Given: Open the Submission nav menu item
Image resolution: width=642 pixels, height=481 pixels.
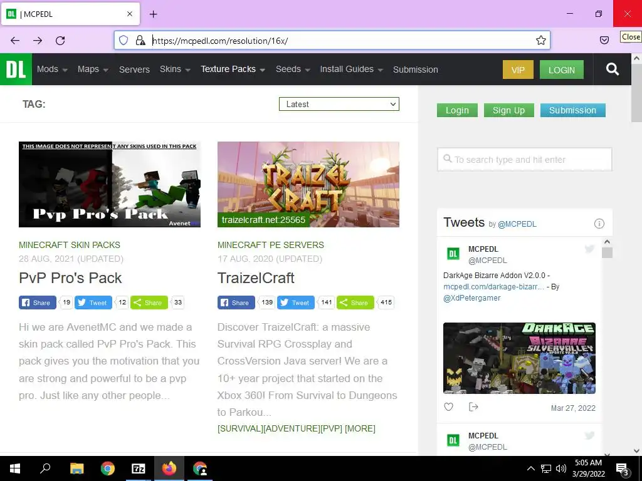Looking at the screenshot, I should (x=416, y=70).
